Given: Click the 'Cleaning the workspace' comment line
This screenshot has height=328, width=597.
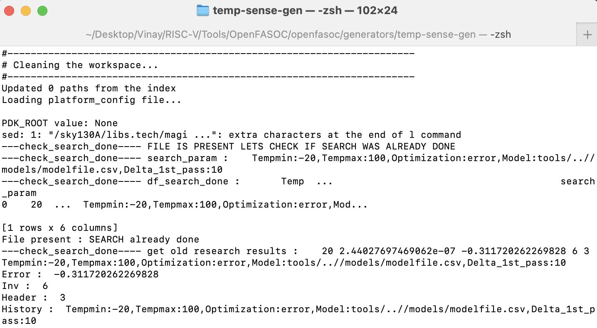Looking at the screenshot, I should pos(79,65).
